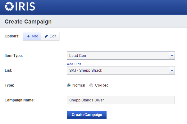
Task: Click the Normal type label text
Action: point(79,85)
